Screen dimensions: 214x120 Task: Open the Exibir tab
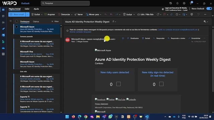[27, 9]
